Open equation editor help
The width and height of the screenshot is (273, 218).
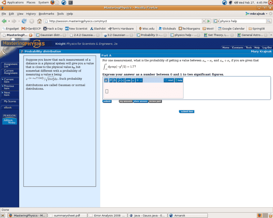pyautogui.click(x=179, y=80)
